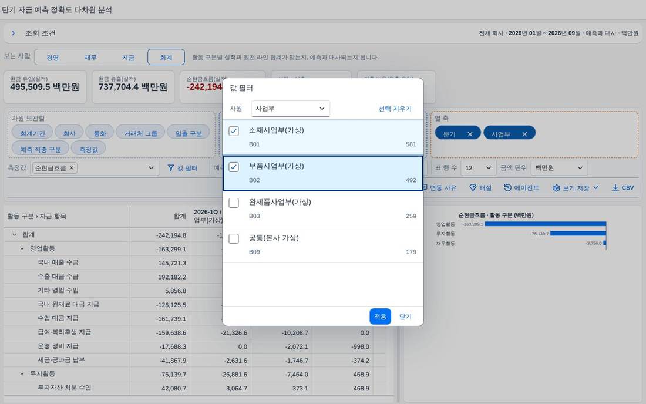Select the 회계 viewer tab
The width and height of the screenshot is (646, 404).
pos(166,58)
